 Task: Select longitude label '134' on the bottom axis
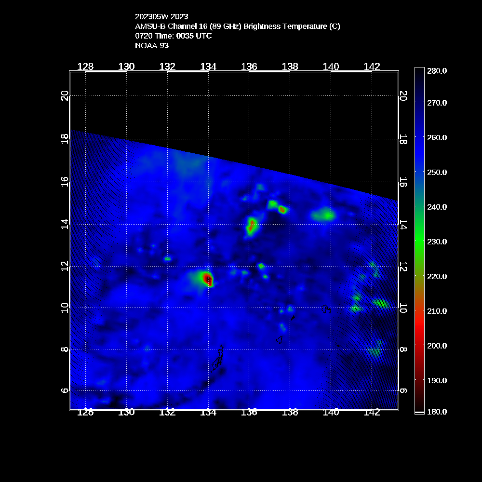tap(208, 412)
